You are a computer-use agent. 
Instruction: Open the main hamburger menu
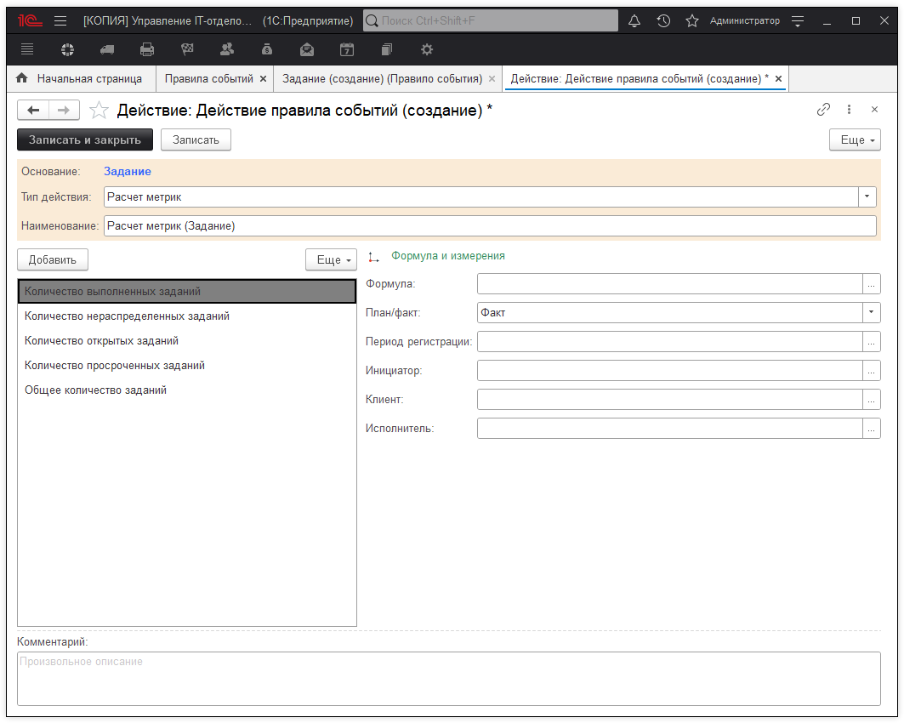pos(60,20)
